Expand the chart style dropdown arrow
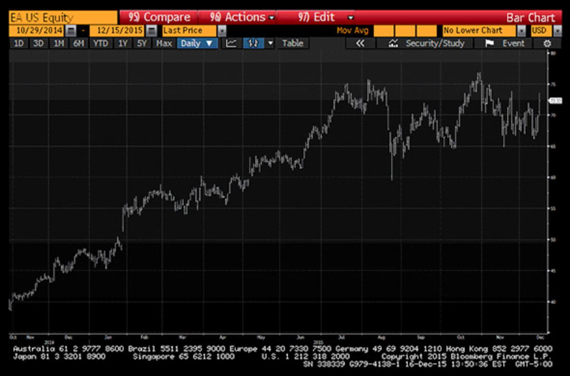The image size is (570, 376). point(270,43)
